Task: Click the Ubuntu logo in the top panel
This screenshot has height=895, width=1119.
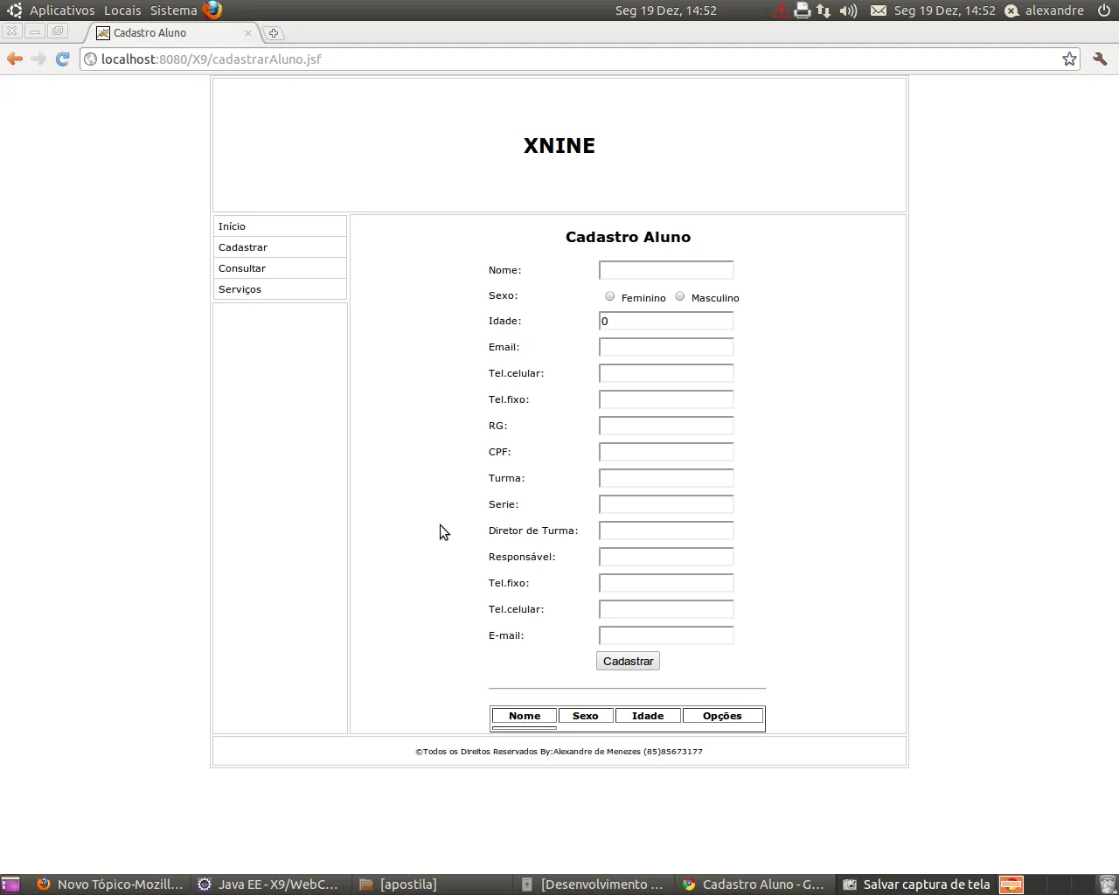Action: point(14,10)
